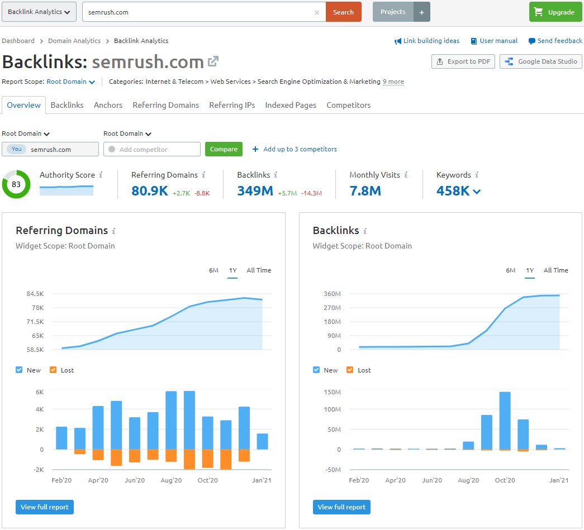Select 1Y range in Backlinks widget
The width and height of the screenshot is (584, 530).
pyautogui.click(x=530, y=270)
